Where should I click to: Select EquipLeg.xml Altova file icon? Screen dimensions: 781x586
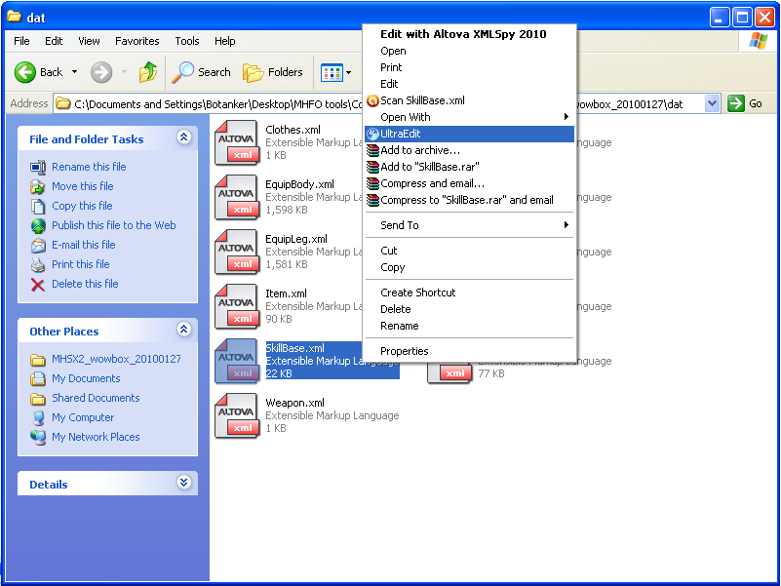237,253
